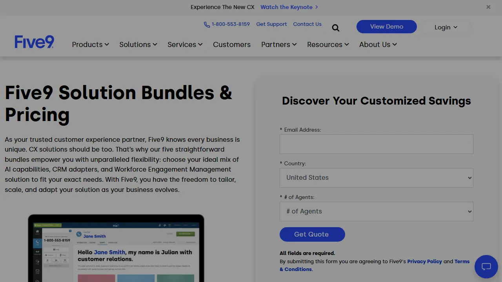Focus the Email Address field
Viewport: 502px width, 282px height.
pyautogui.click(x=376, y=144)
